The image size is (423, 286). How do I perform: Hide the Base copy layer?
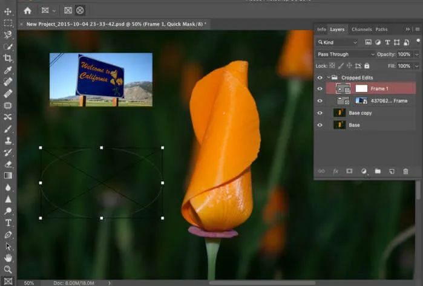pos(320,113)
